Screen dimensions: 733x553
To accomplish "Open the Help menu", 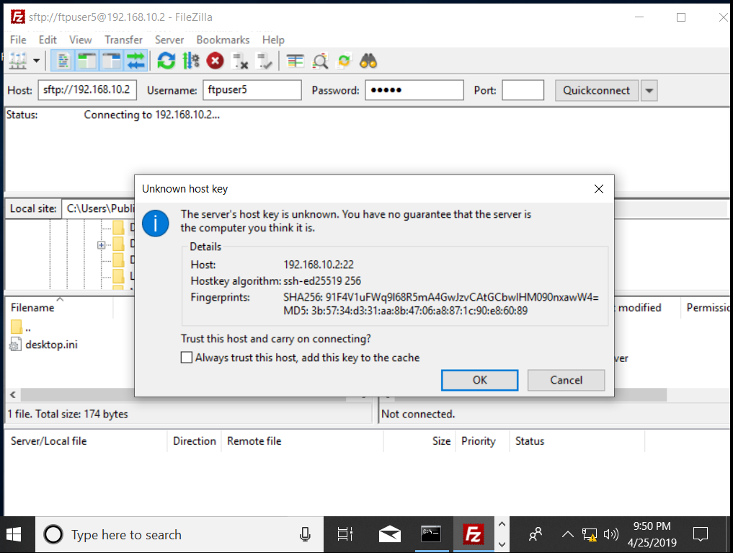I will (x=273, y=40).
